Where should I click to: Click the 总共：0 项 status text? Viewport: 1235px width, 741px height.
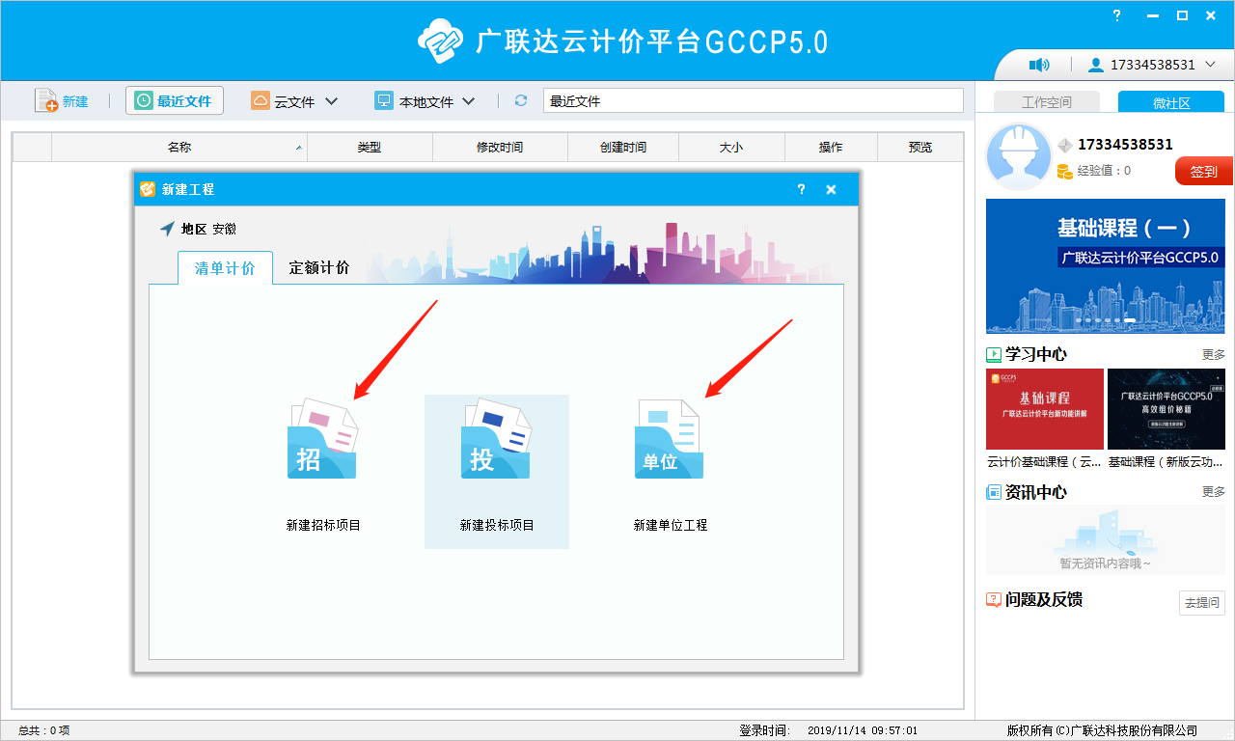[x=44, y=730]
